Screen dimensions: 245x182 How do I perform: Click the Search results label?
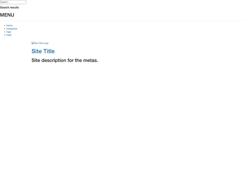click(x=9, y=7)
